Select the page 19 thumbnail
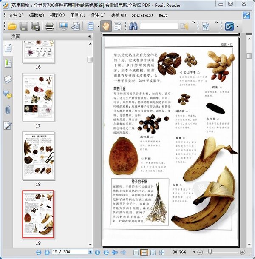The width and height of the screenshot is (255, 259). pos(38,214)
